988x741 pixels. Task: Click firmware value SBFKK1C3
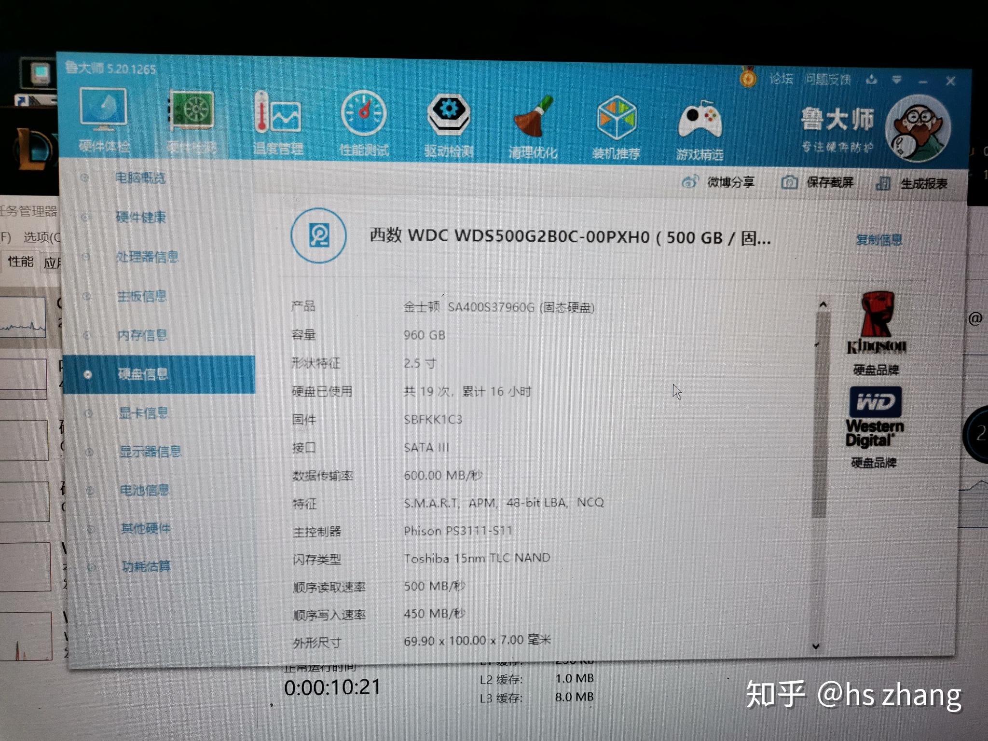point(433,419)
